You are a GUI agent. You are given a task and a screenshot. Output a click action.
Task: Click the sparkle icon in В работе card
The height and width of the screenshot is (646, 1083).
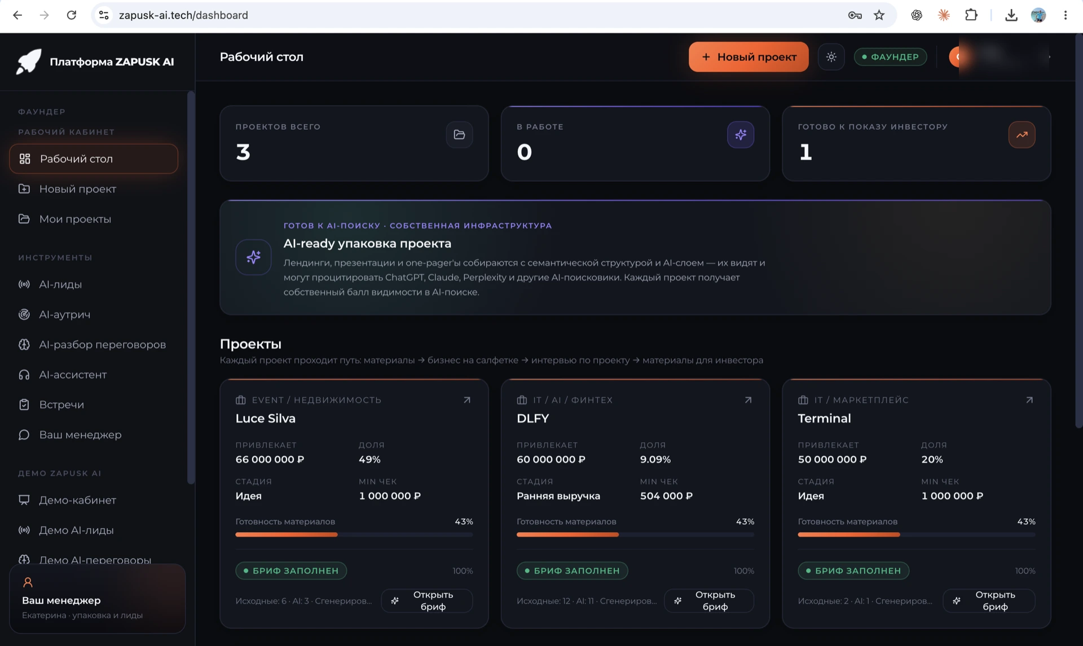(741, 135)
